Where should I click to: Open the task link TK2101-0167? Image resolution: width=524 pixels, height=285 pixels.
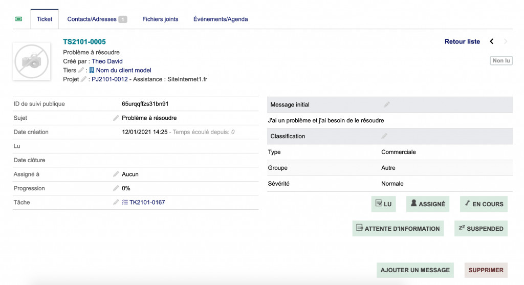(x=147, y=203)
